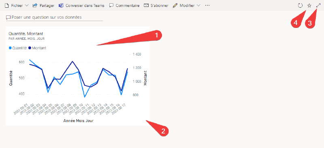Click the 1 400 axis value
The height and width of the screenshot is (148, 324).
click(x=137, y=54)
